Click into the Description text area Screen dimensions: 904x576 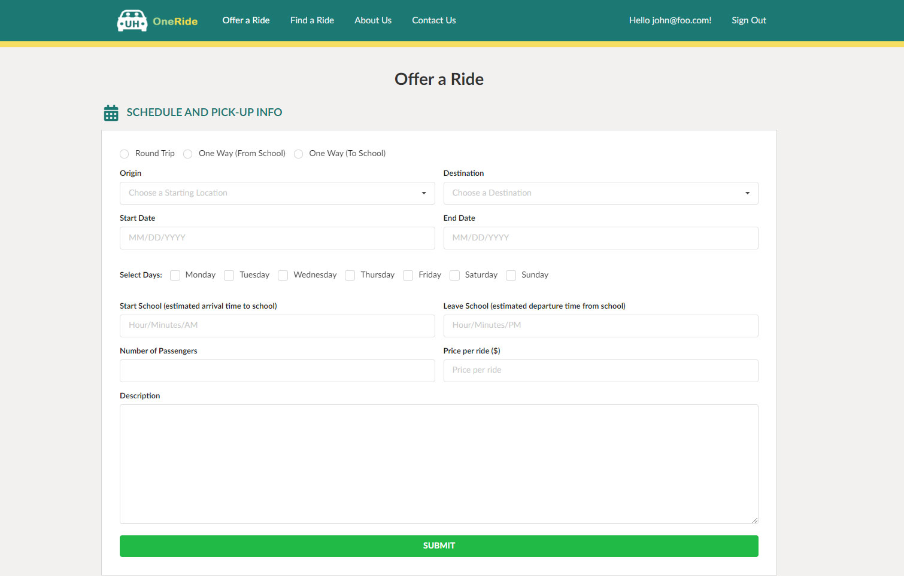coord(438,464)
